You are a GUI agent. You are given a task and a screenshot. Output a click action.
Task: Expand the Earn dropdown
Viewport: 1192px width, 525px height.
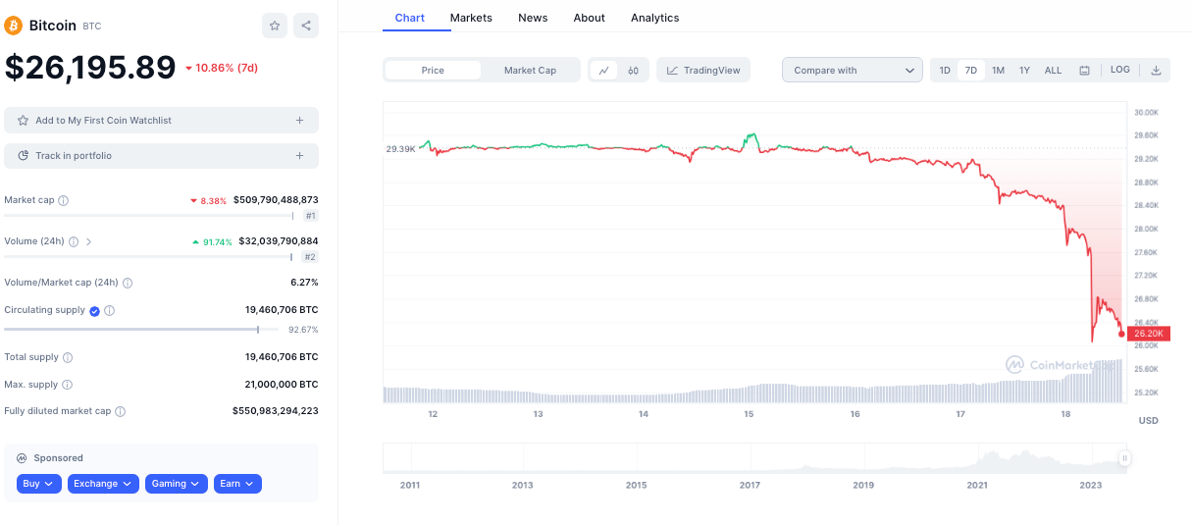(x=237, y=484)
